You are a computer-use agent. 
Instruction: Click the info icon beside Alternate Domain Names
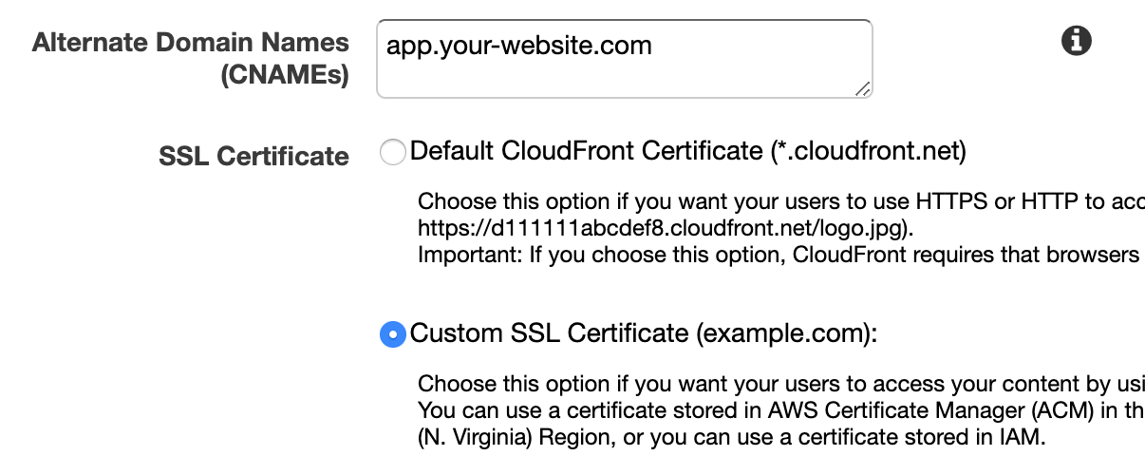coord(1076,41)
